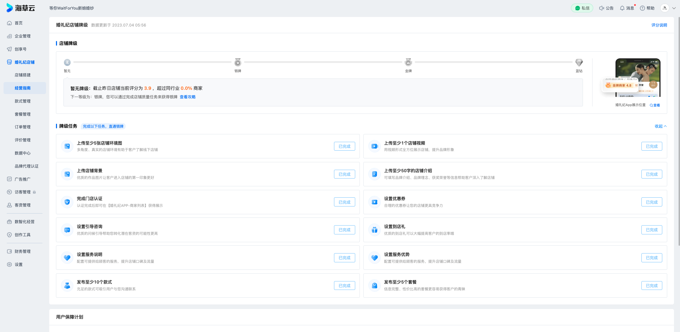Click lock icon beside 访客管理
Screen dimensions: 680x332
(34, 192)
